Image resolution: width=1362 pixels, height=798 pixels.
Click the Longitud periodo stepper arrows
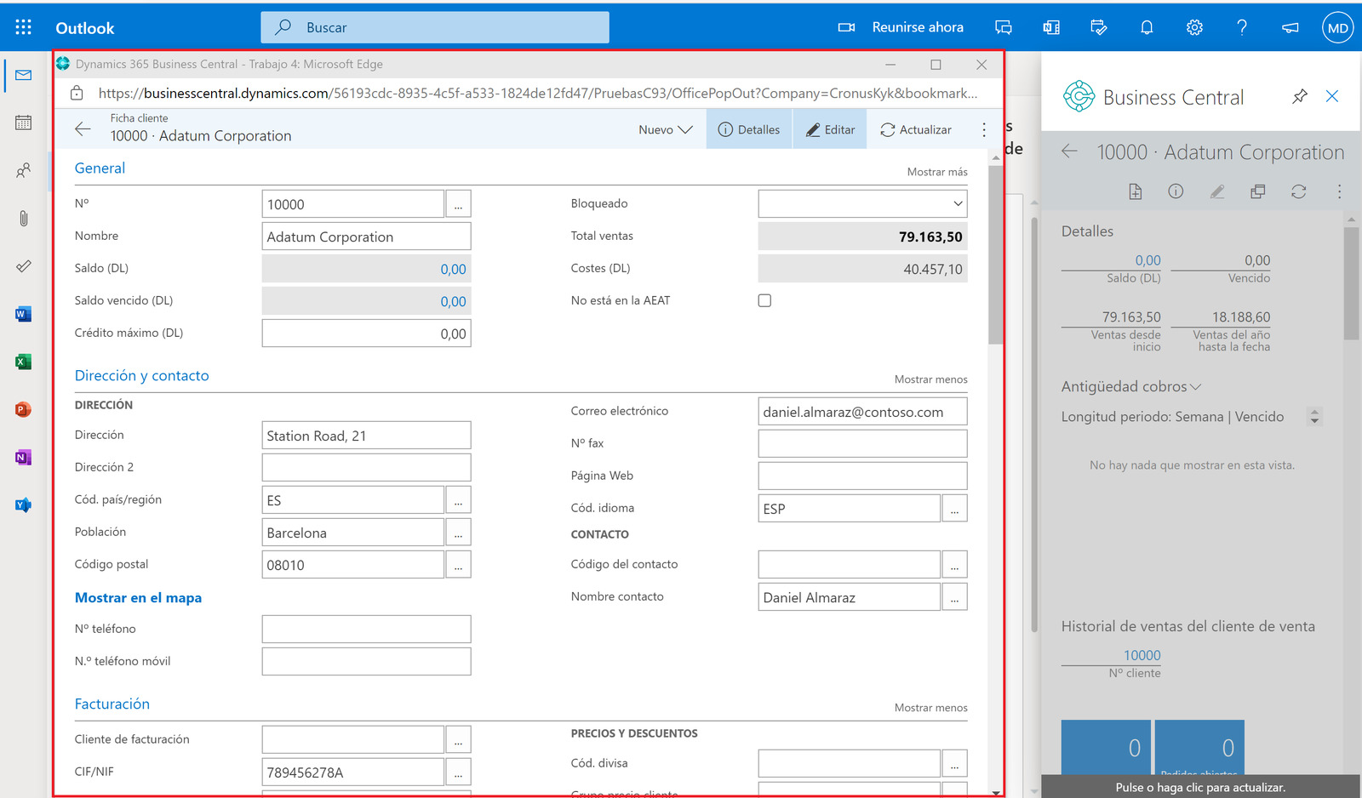pyautogui.click(x=1314, y=417)
